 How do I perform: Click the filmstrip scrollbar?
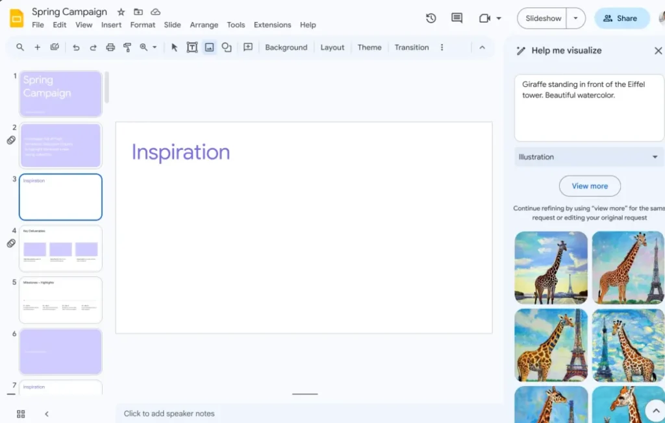107,88
